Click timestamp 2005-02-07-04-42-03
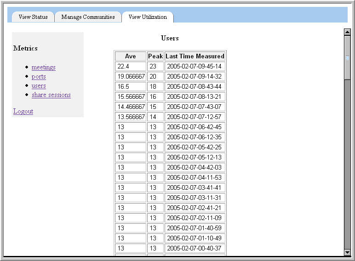This screenshot has width=355, height=261. [195, 167]
